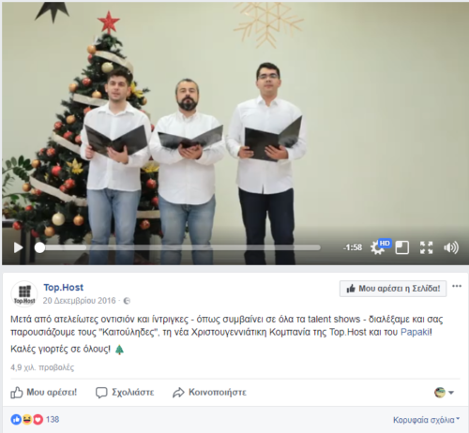Expand the profile avatar selector dropdown

[x=445, y=393]
